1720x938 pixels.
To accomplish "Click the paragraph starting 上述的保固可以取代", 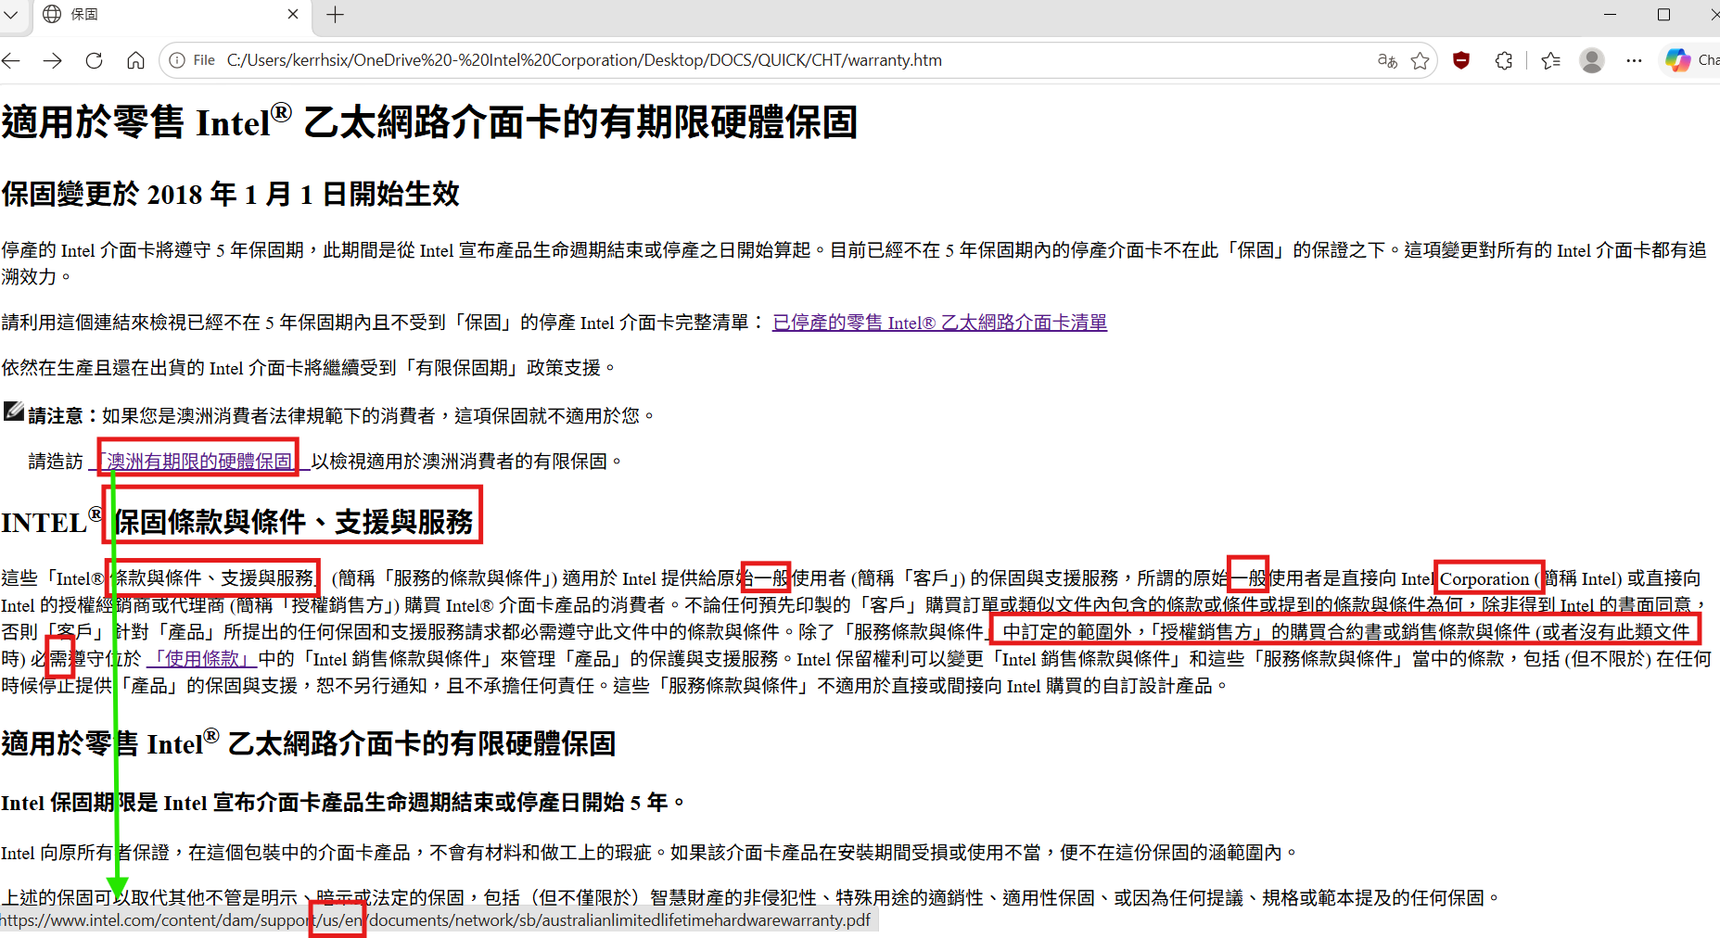I will 751,898.
